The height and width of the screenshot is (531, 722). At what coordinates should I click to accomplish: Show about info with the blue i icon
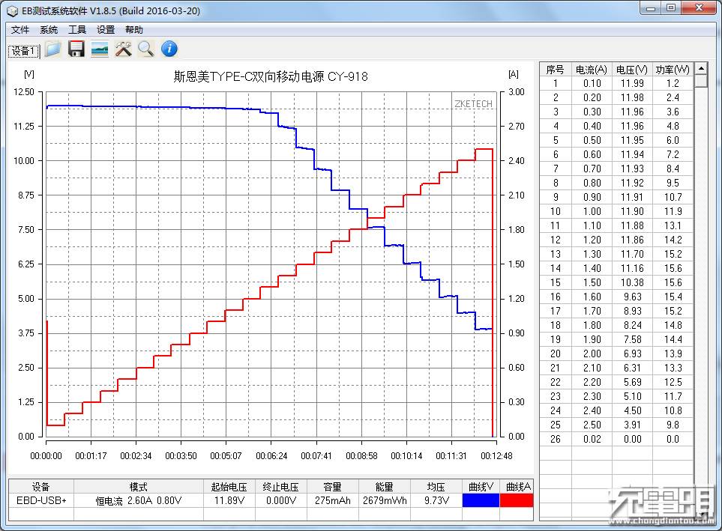coord(169,49)
